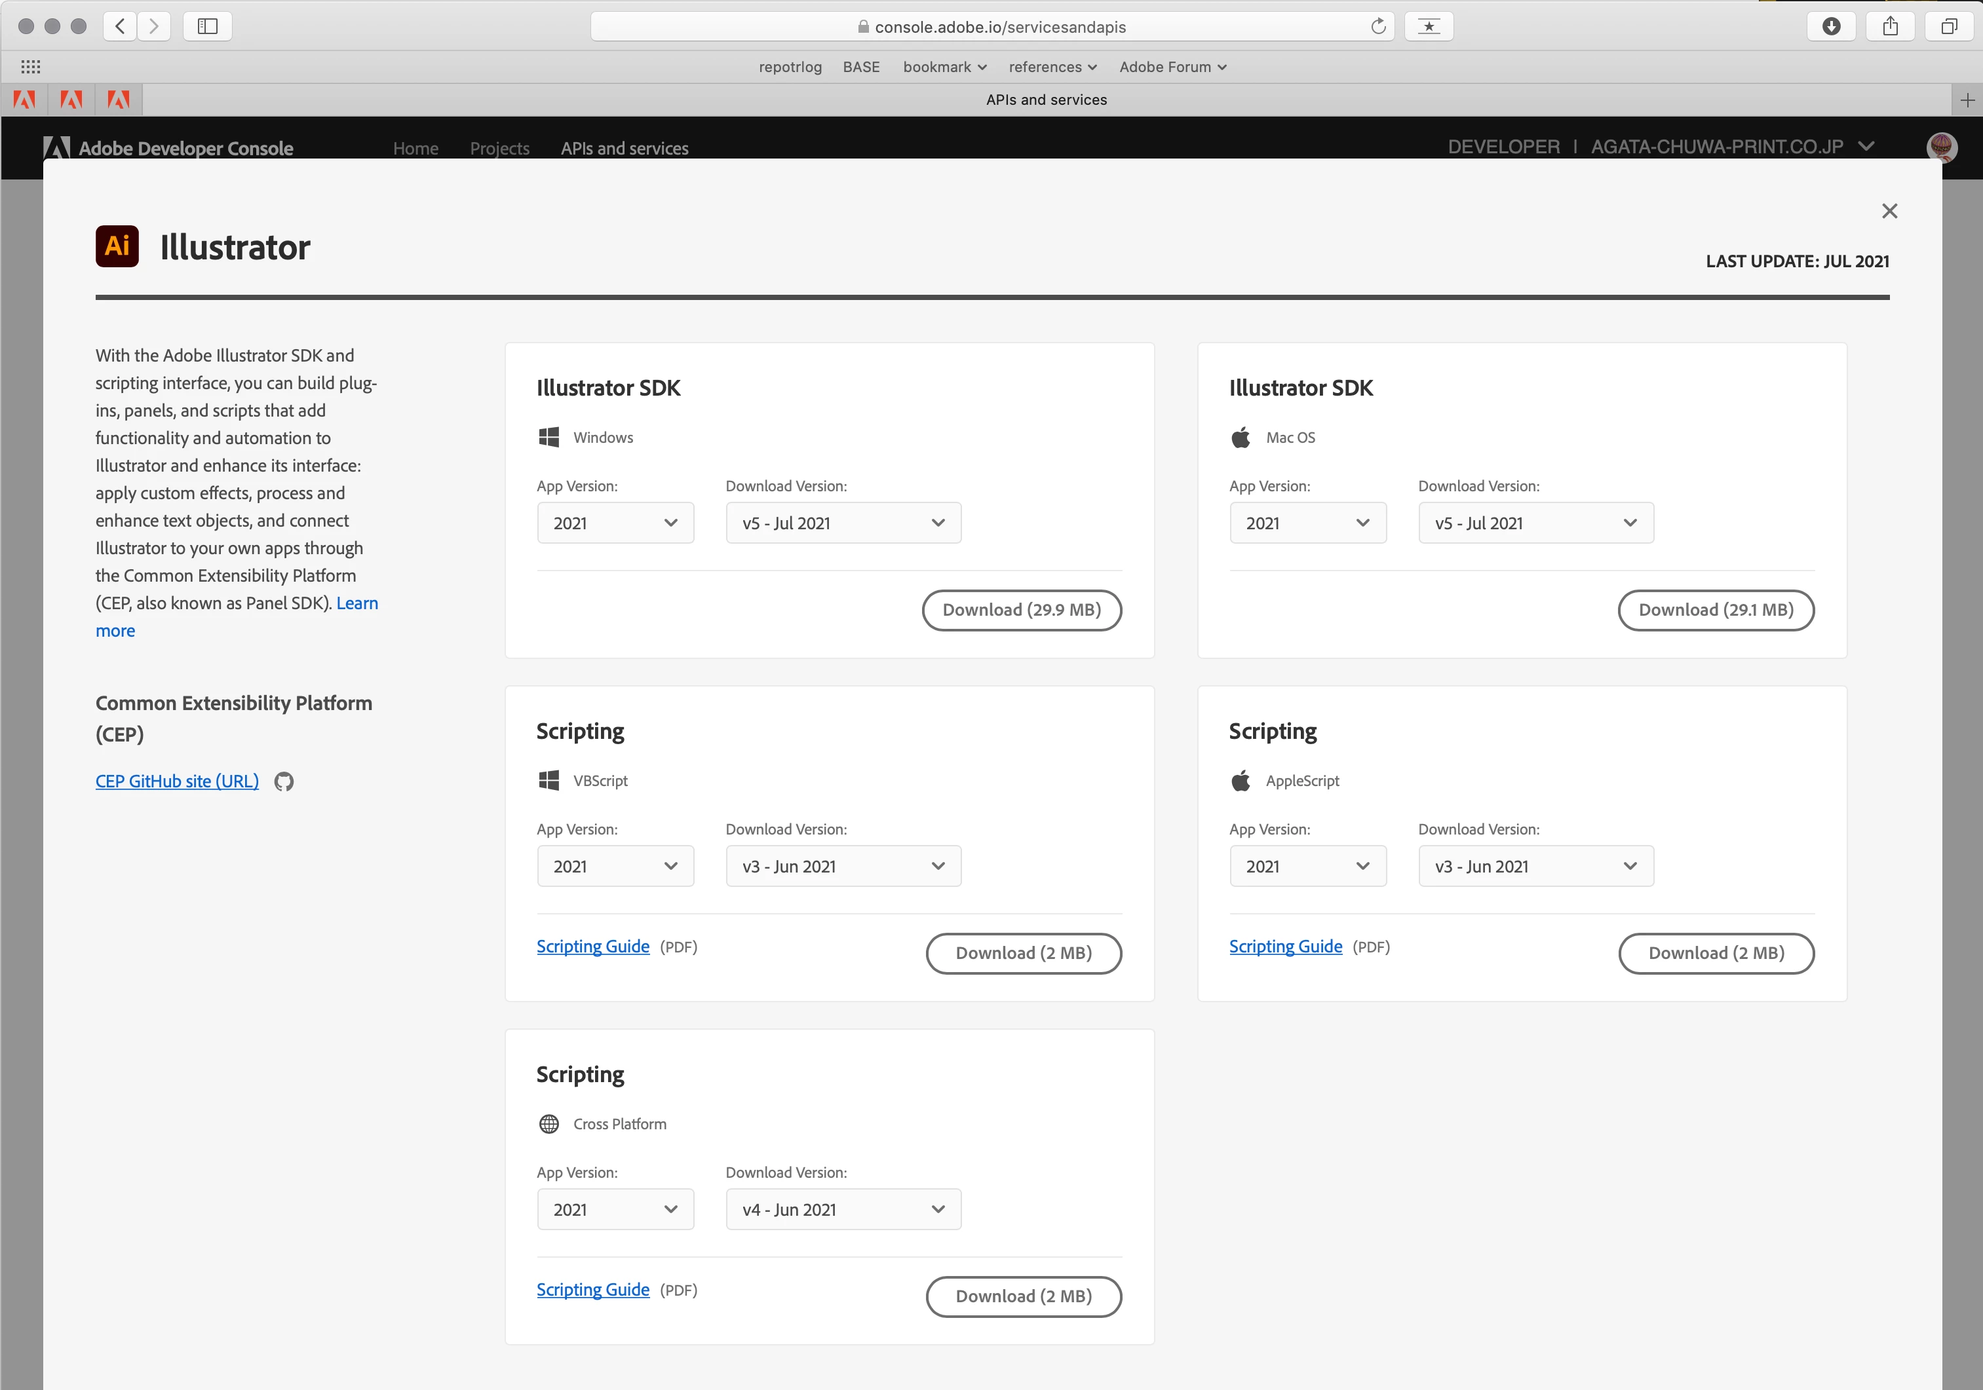1983x1390 pixels.
Task: Expand AppleScript App Version dropdown
Action: click(x=1307, y=866)
